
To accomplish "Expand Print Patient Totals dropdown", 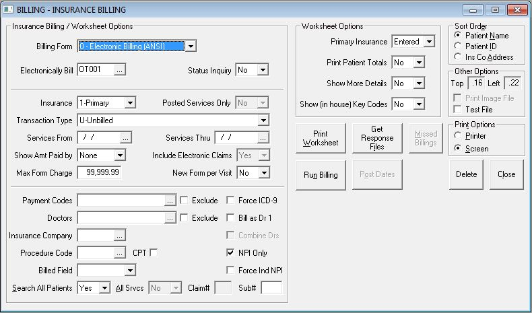I will point(419,63).
